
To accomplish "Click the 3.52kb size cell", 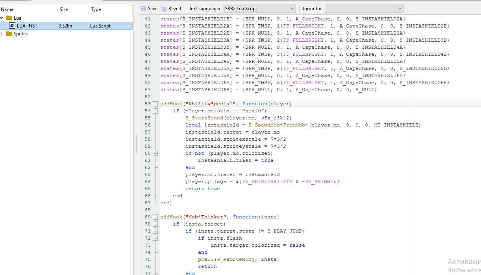I will click(65, 26).
